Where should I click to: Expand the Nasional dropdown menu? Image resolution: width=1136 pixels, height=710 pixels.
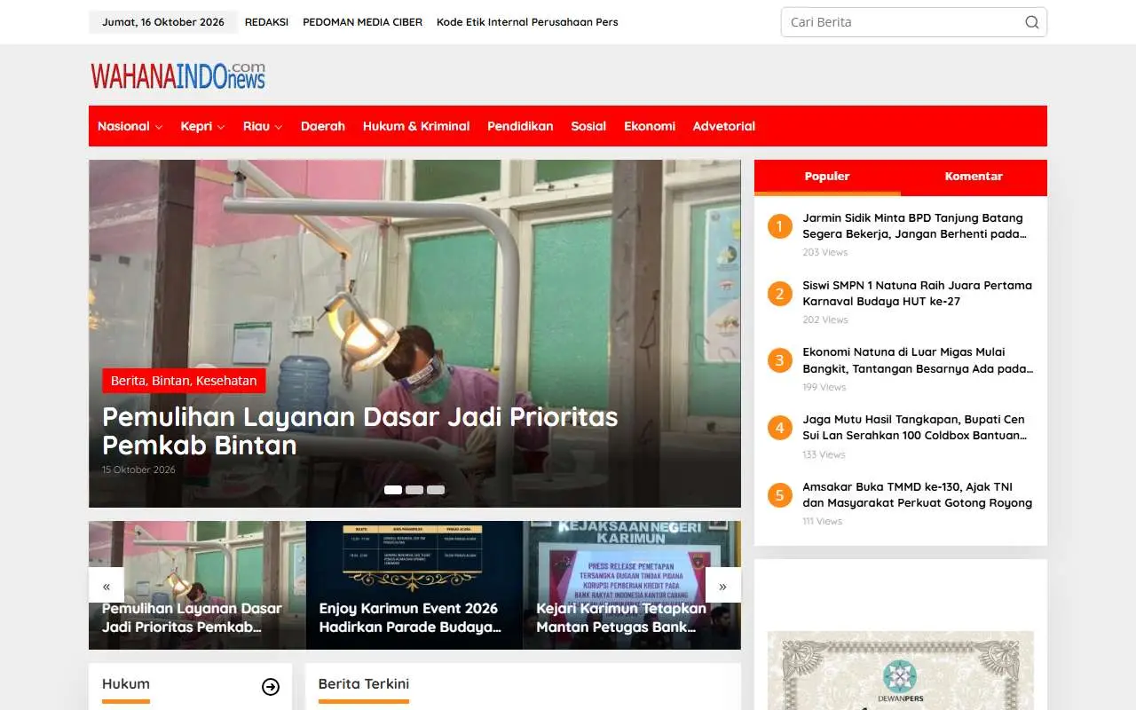[x=130, y=126]
